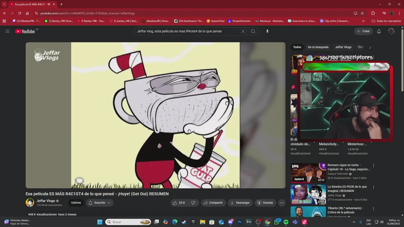Open Chrome home page button

click(27, 13)
